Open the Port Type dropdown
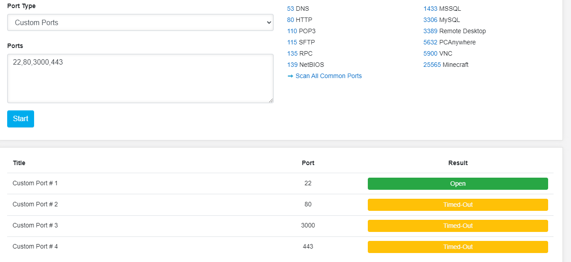 (x=140, y=22)
